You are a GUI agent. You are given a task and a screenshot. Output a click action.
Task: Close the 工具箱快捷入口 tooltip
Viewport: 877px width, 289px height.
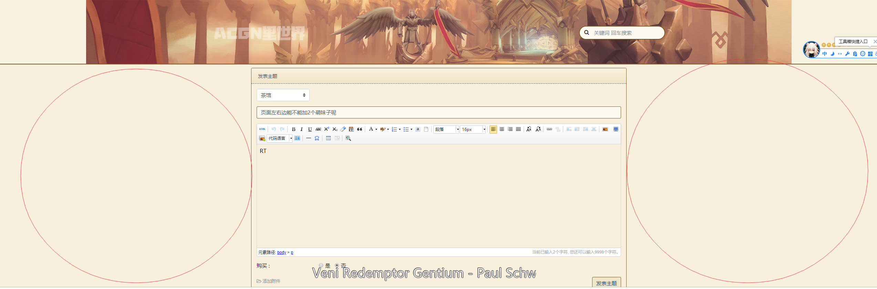[875, 41]
